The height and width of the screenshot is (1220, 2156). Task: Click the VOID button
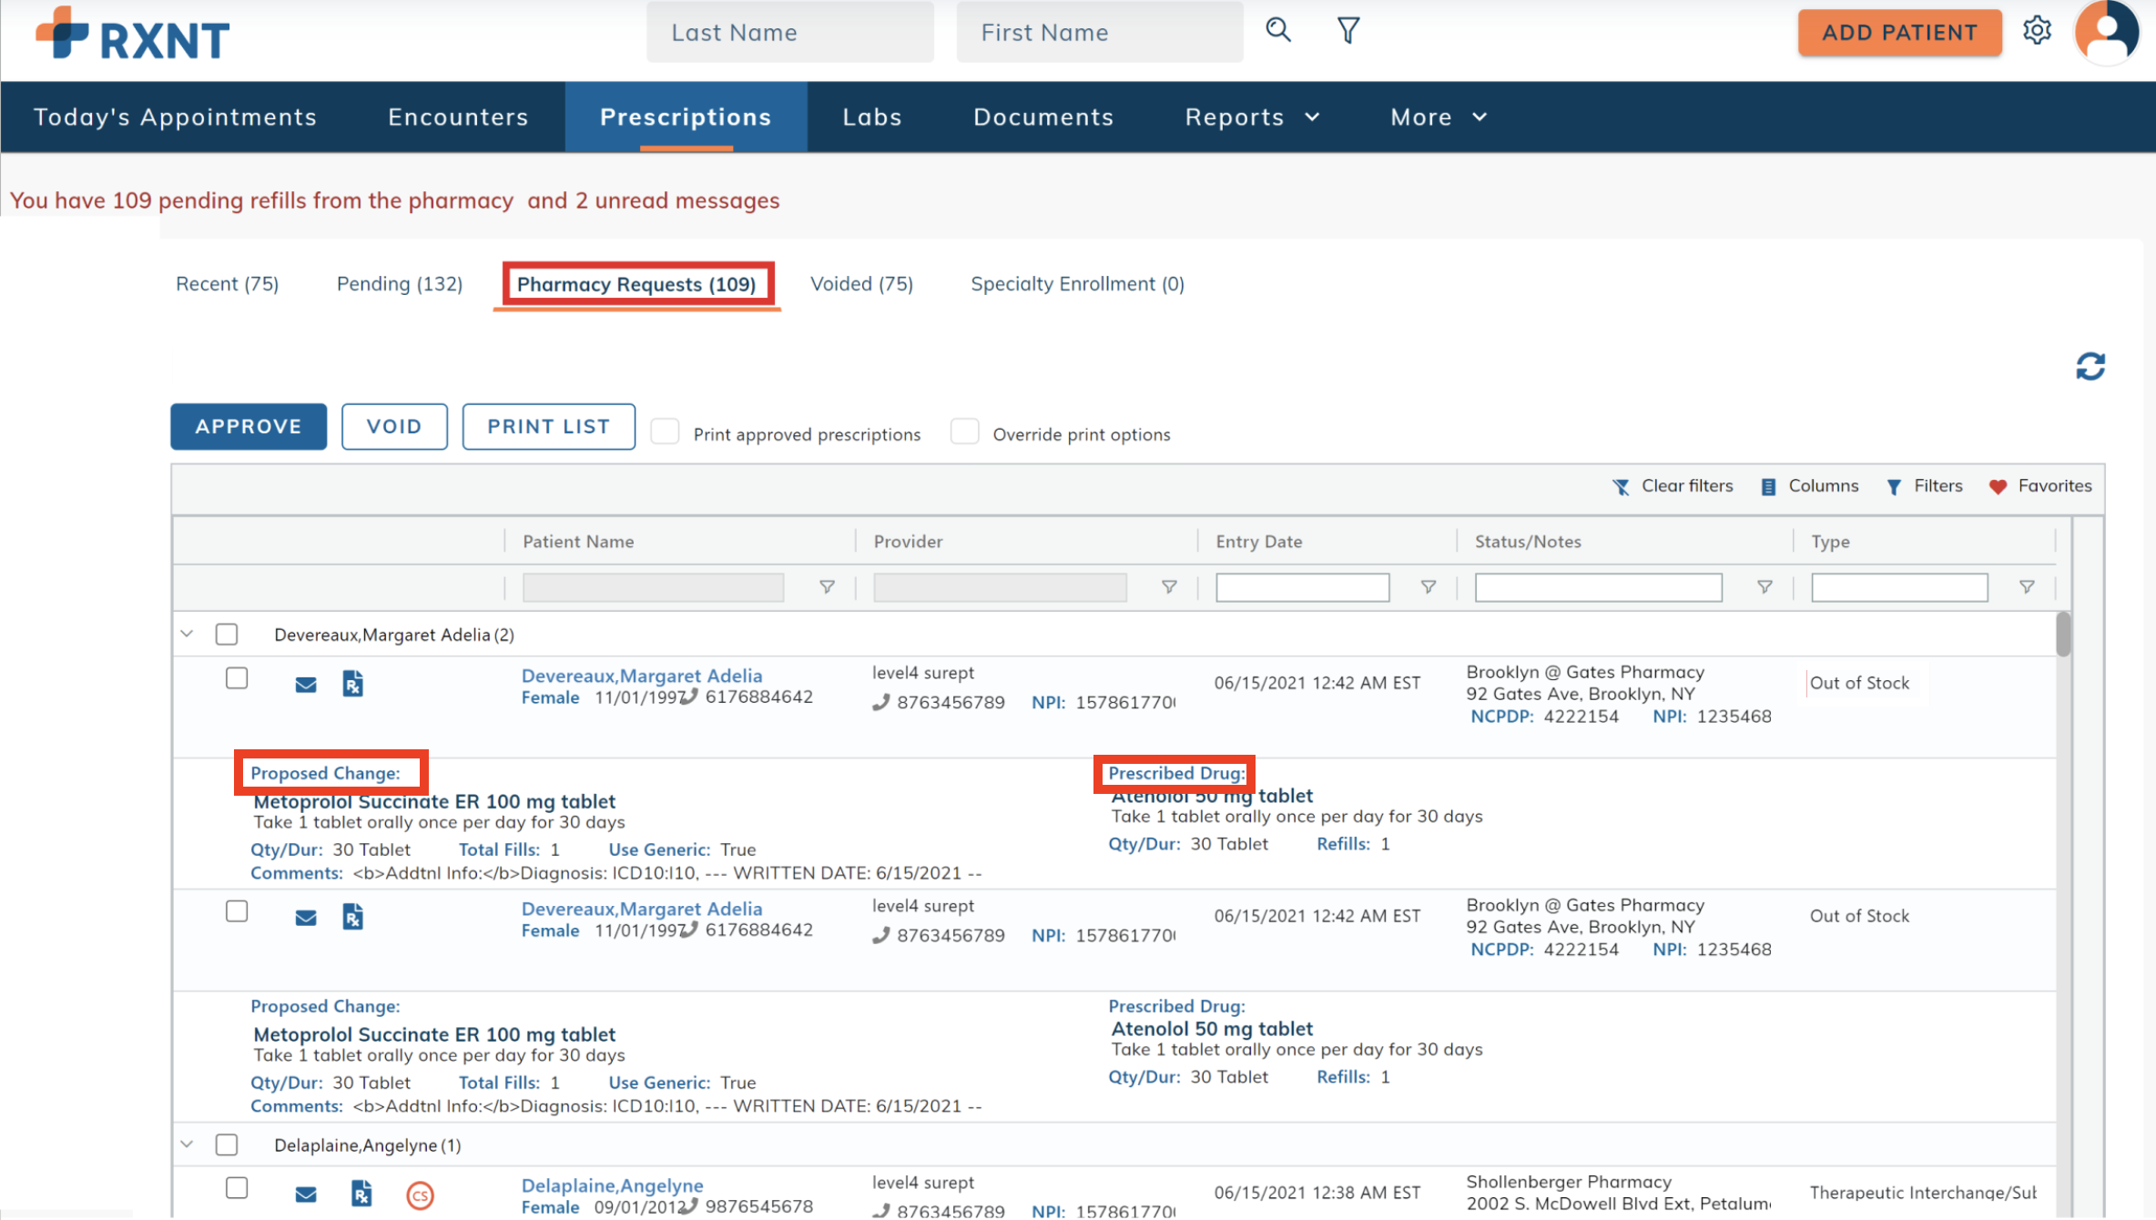click(x=394, y=426)
